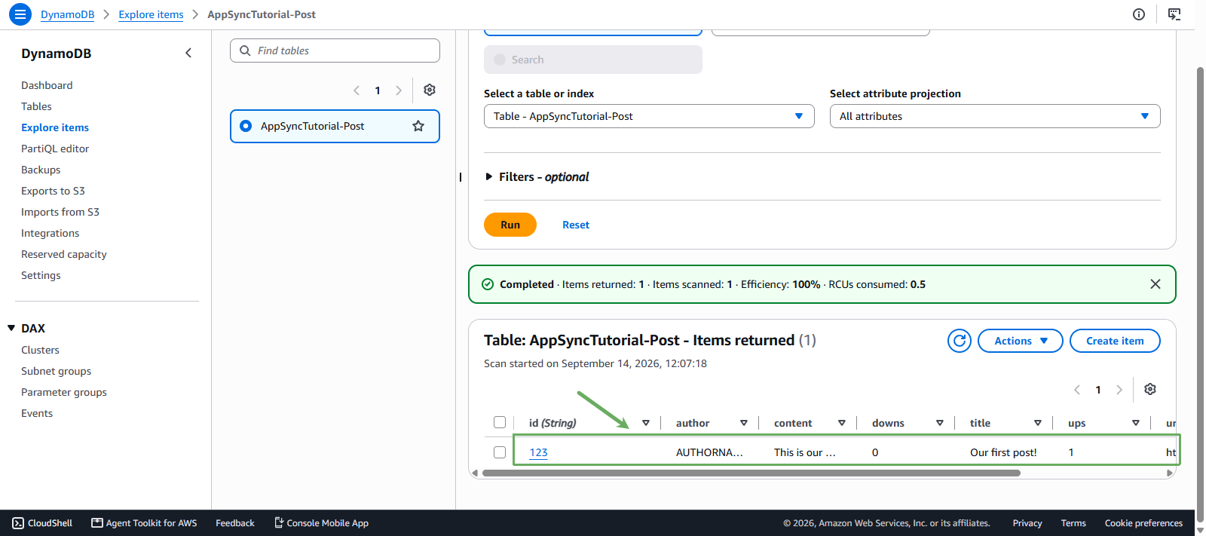Screen dimensions: 1206x536
Task: Collapse the DynamoDB side navigation panel
Action: (x=188, y=53)
